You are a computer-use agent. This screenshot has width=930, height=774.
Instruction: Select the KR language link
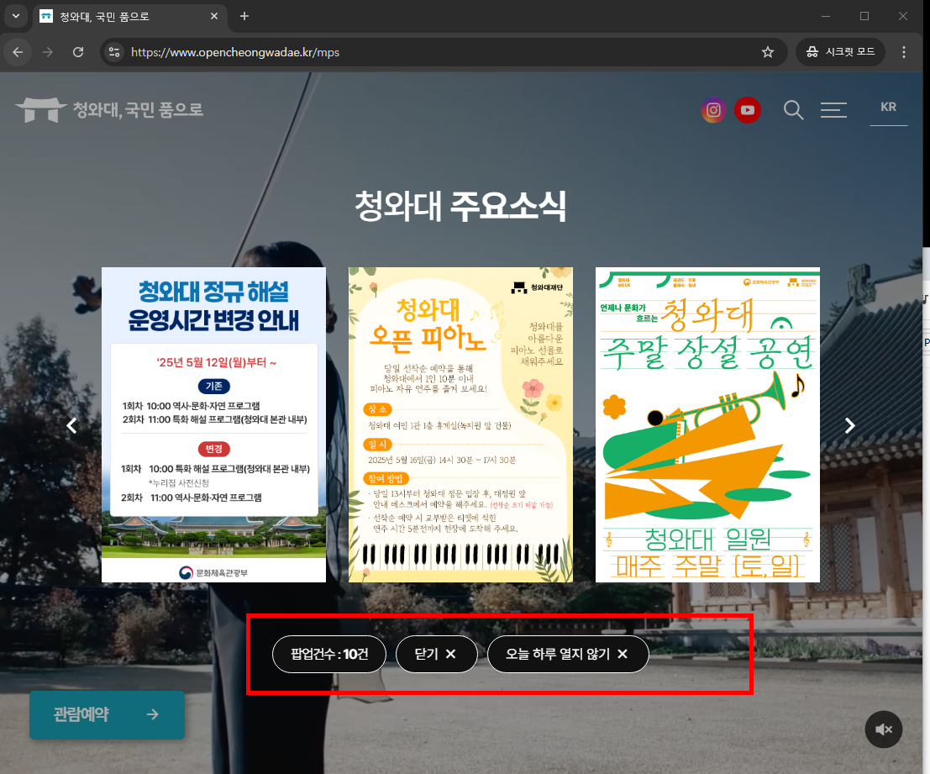(x=888, y=107)
